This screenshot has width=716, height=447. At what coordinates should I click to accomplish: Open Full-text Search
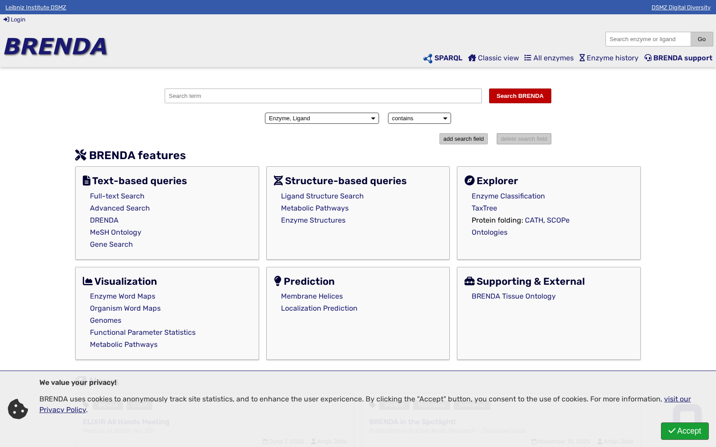[x=117, y=196]
